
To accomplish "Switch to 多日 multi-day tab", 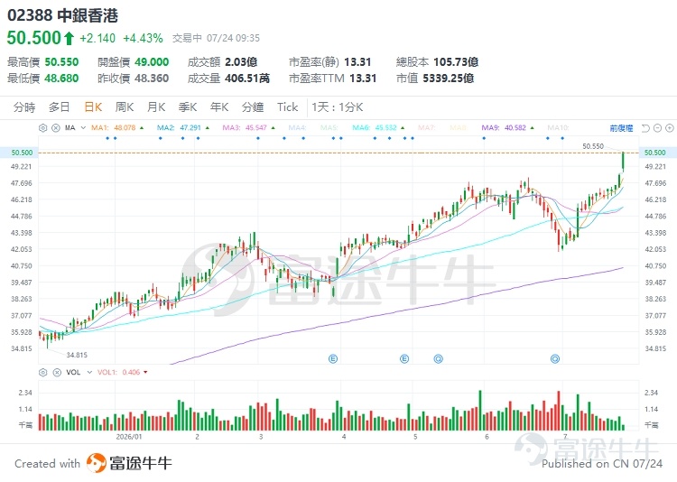I will [60, 107].
